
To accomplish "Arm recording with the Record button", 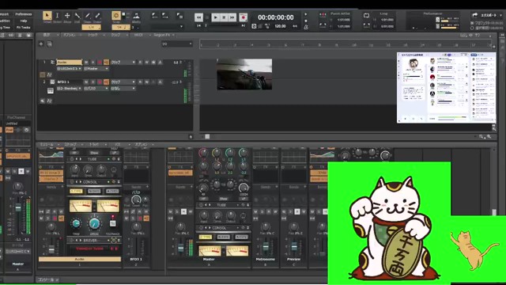I will 244,17.
